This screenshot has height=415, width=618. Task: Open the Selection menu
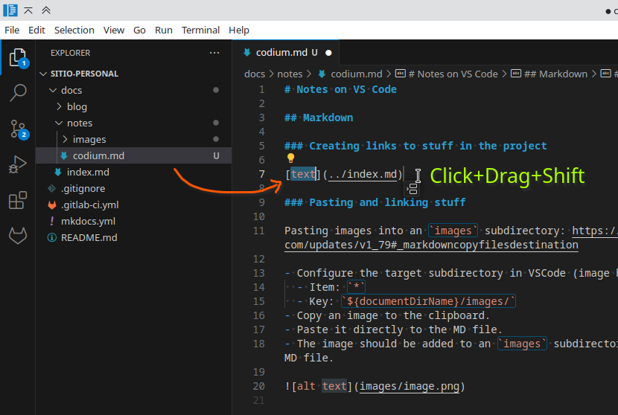pos(74,30)
